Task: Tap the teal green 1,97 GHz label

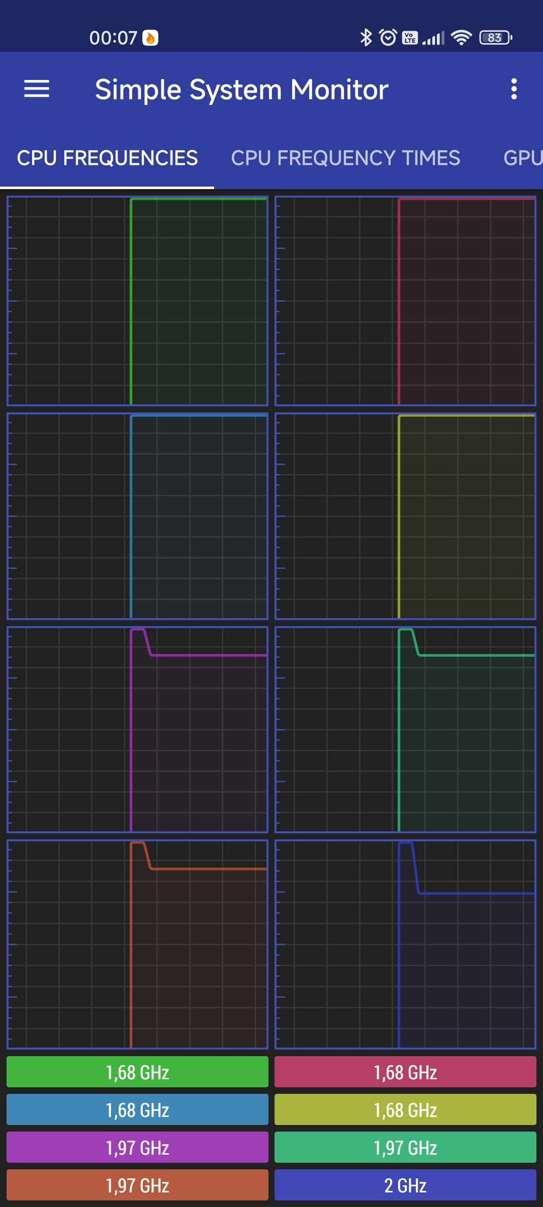Action: (x=405, y=1147)
